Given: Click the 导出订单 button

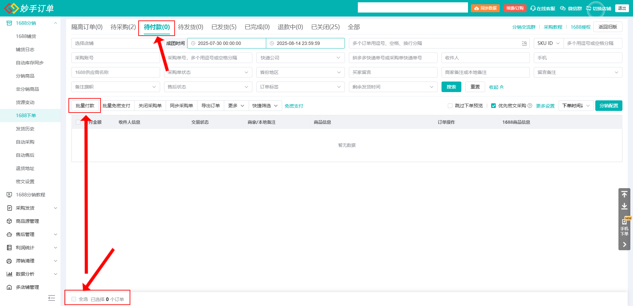Looking at the screenshot, I should pyautogui.click(x=211, y=106).
